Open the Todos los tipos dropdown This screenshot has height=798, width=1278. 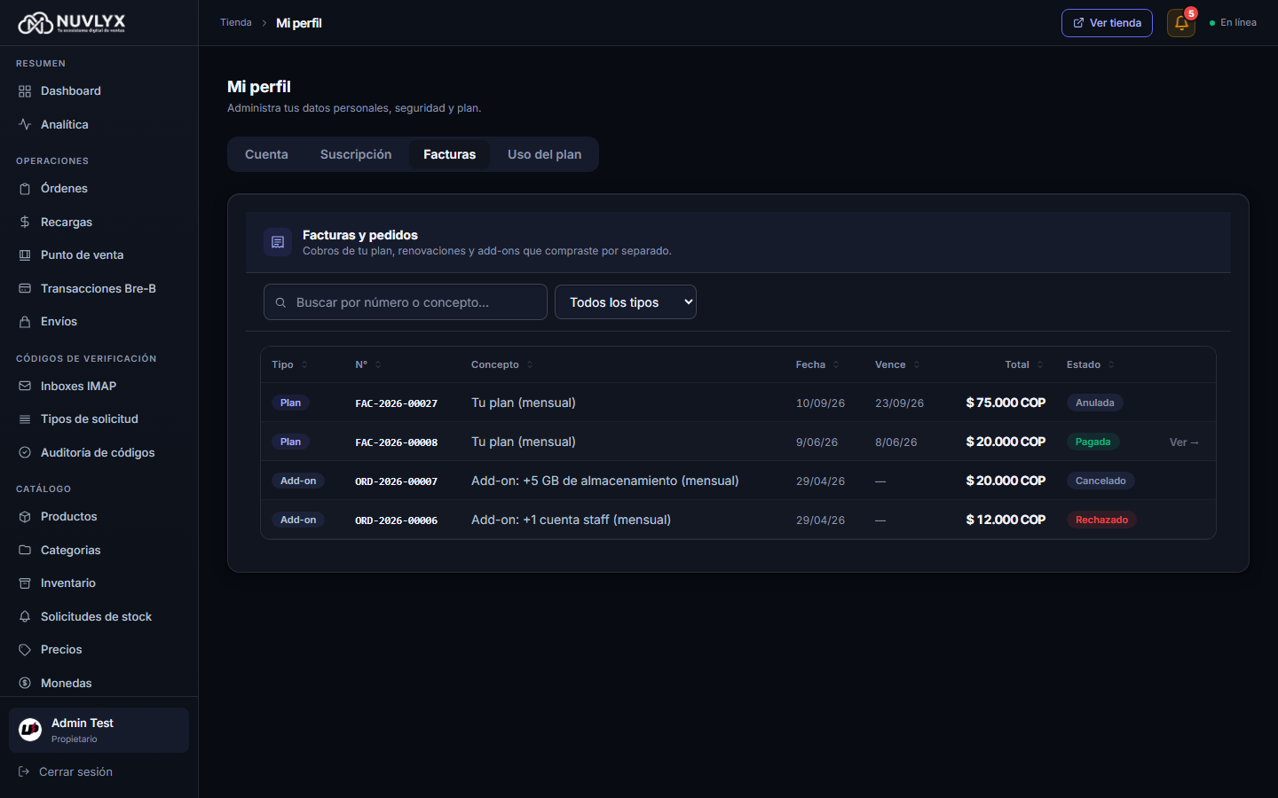click(x=626, y=302)
